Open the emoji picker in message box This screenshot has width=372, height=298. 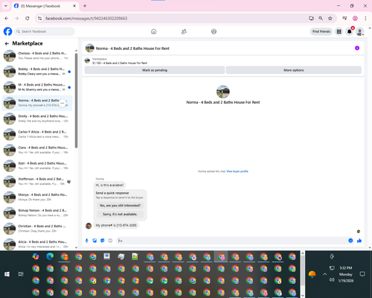click(350, 241)
